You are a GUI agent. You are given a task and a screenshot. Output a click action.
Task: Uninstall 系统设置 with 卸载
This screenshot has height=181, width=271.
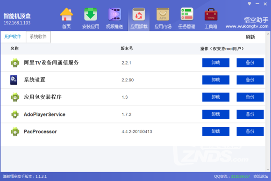[216, 80]
